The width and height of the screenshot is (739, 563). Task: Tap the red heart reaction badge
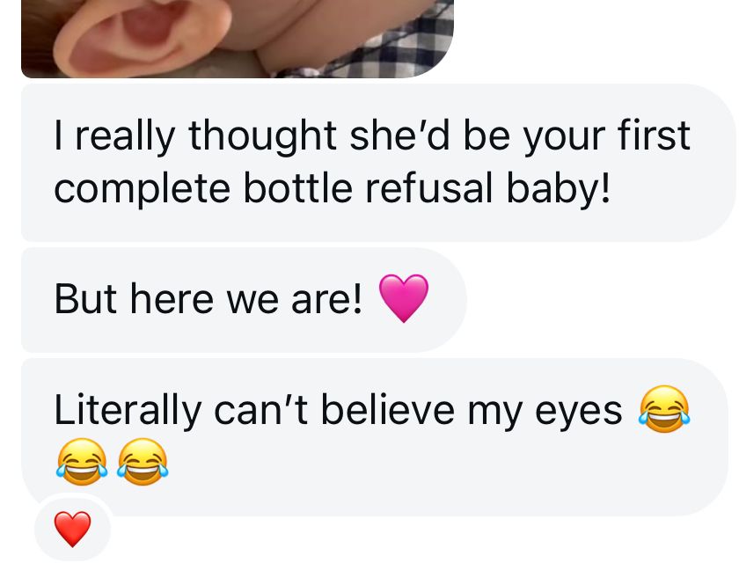pyautogui.click(x=72, y=529)
